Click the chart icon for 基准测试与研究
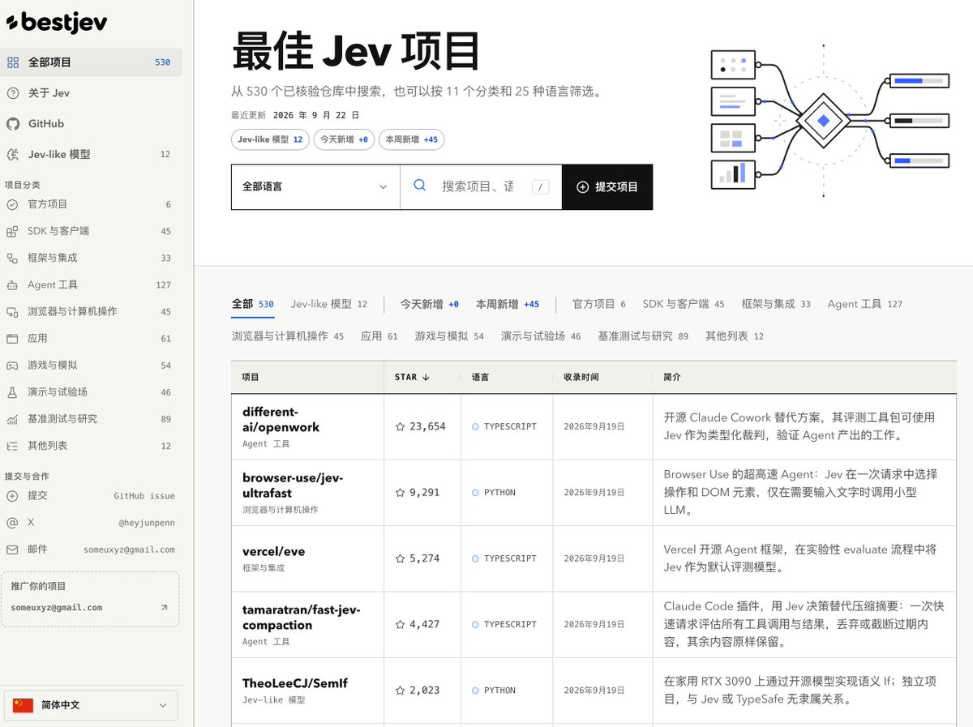 point(12,419)
